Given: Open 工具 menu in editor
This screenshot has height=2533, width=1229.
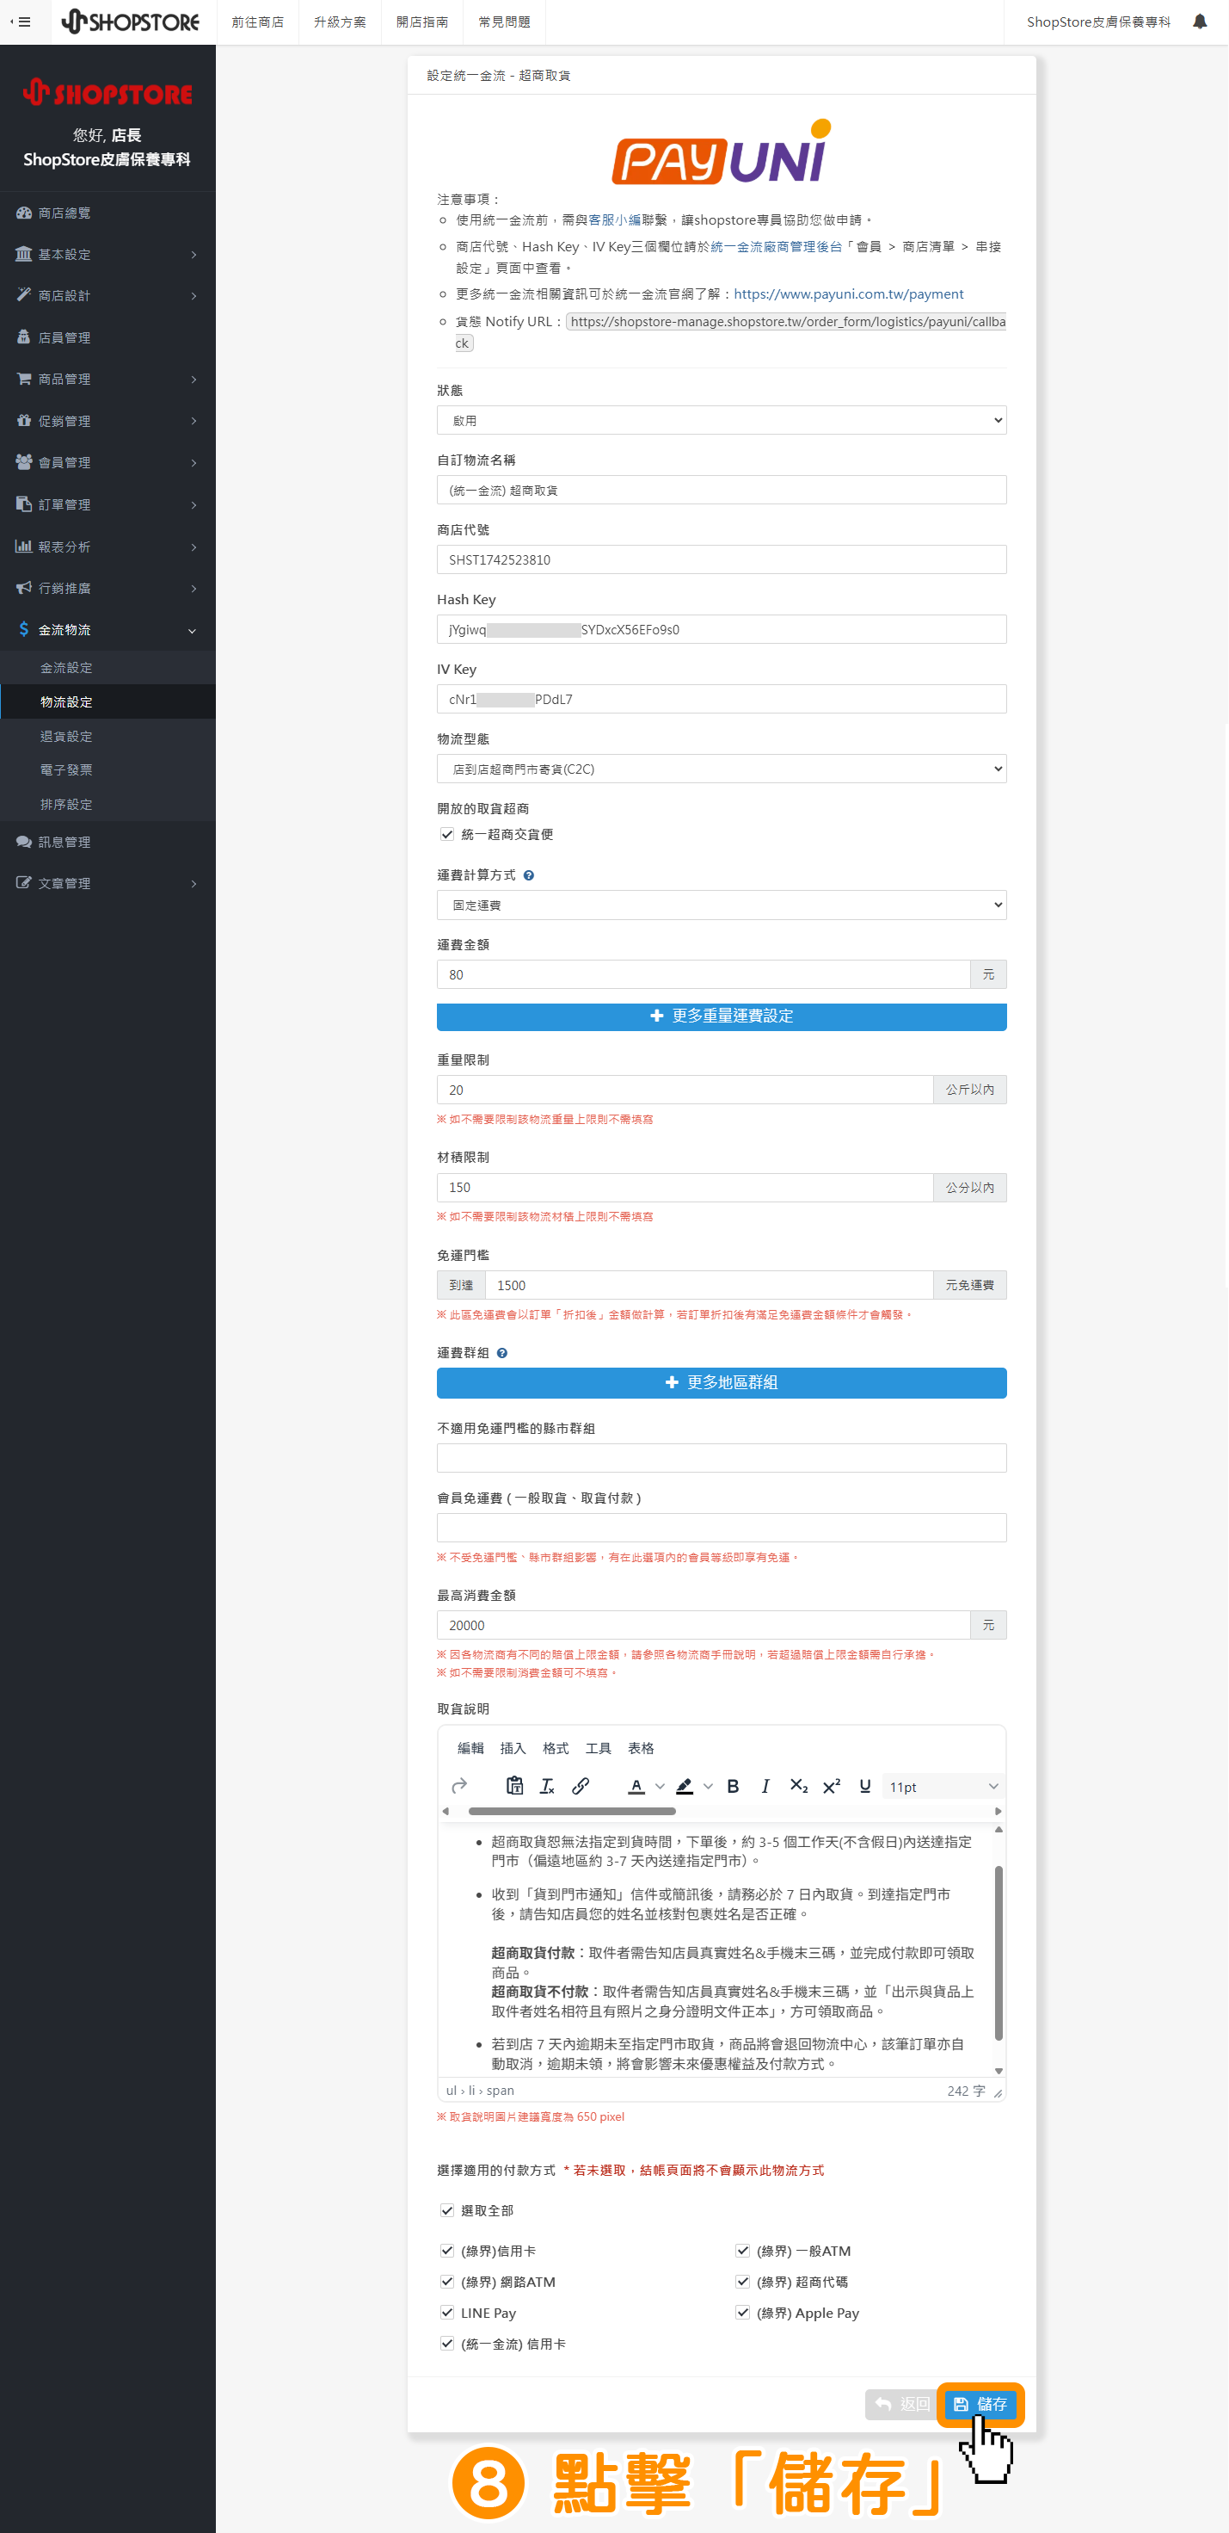Looking at the screenshot, I should pos(599,1748).
